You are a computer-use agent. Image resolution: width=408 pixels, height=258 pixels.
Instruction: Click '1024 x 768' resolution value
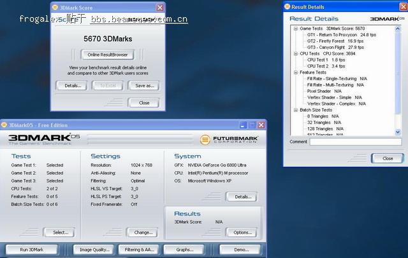(x=142, y=165)
